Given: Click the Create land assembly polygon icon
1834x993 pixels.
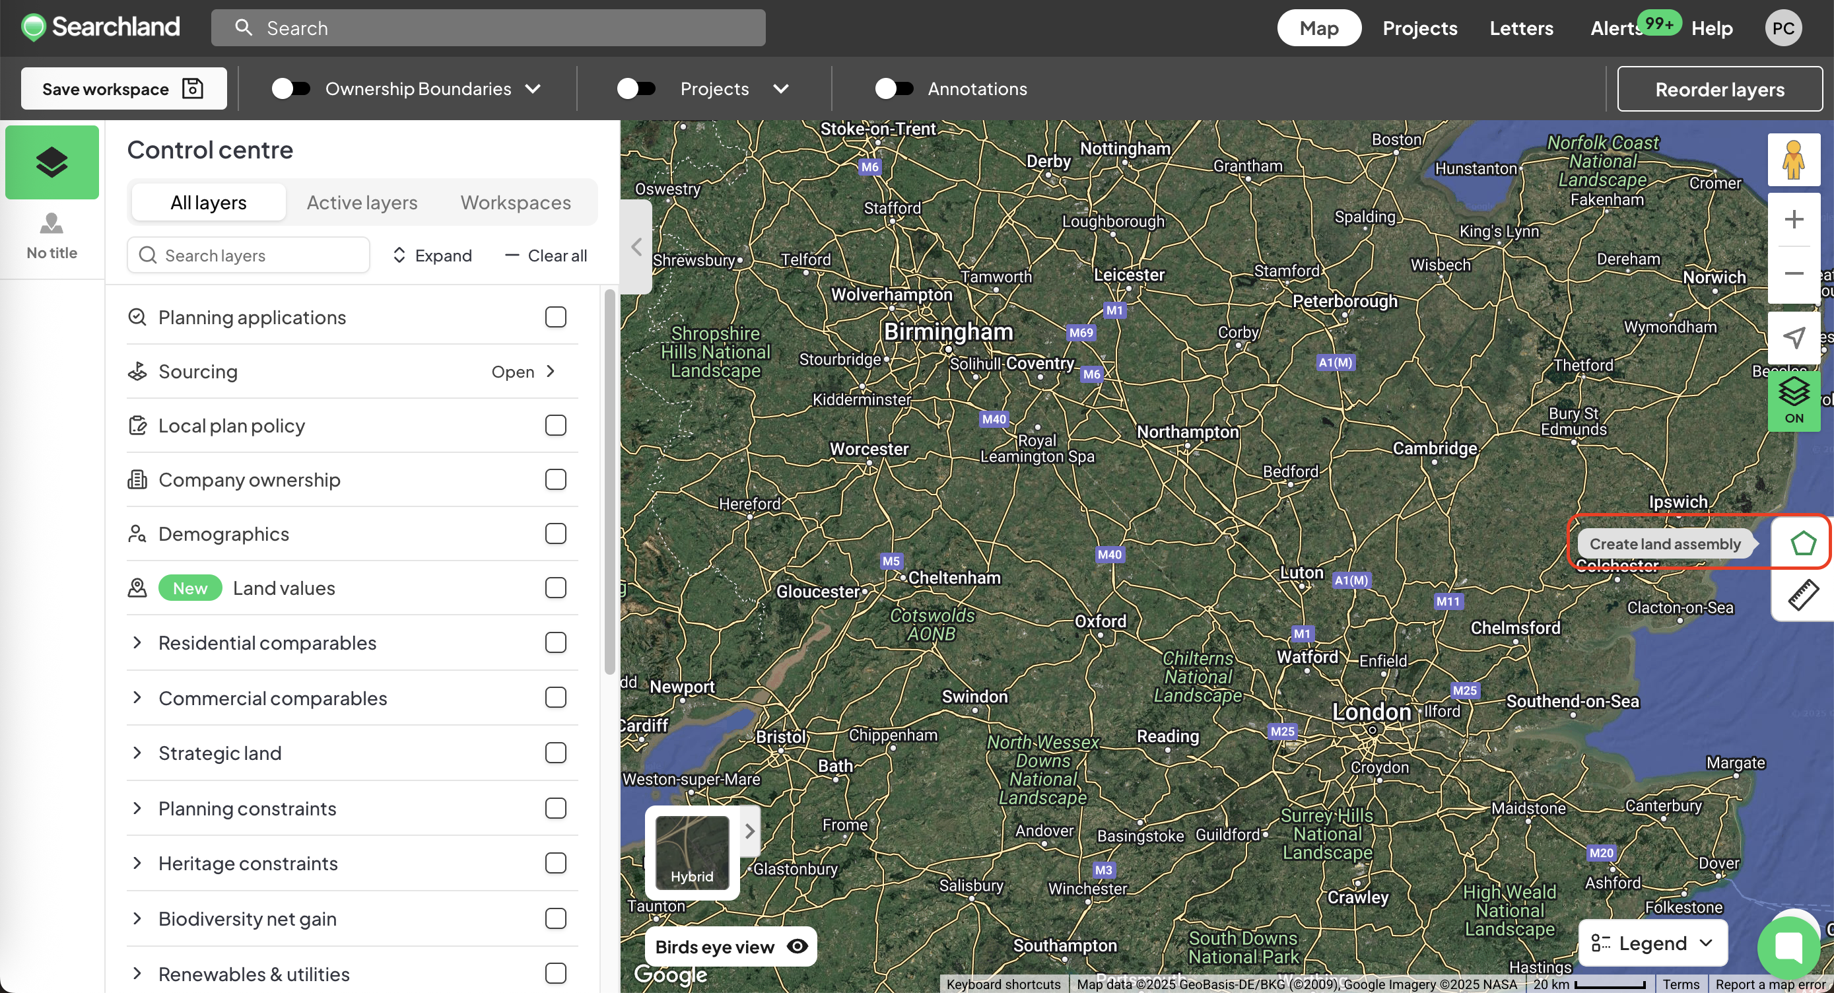Looking at the screenshot, I should coord(1803,543).
